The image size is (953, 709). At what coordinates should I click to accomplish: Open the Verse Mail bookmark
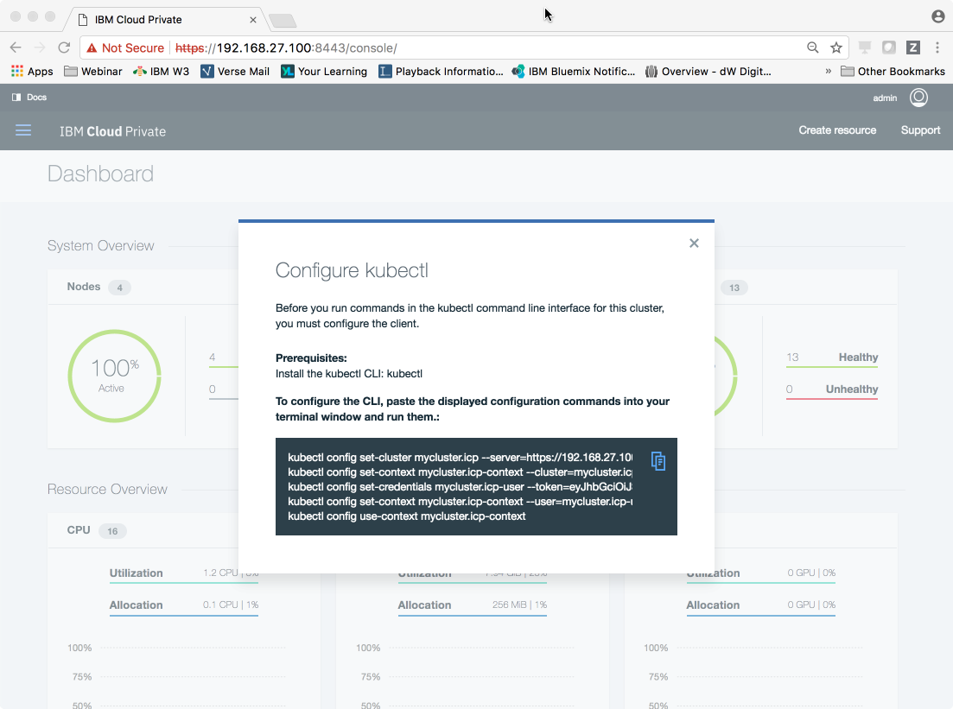[x=235, y=71]
